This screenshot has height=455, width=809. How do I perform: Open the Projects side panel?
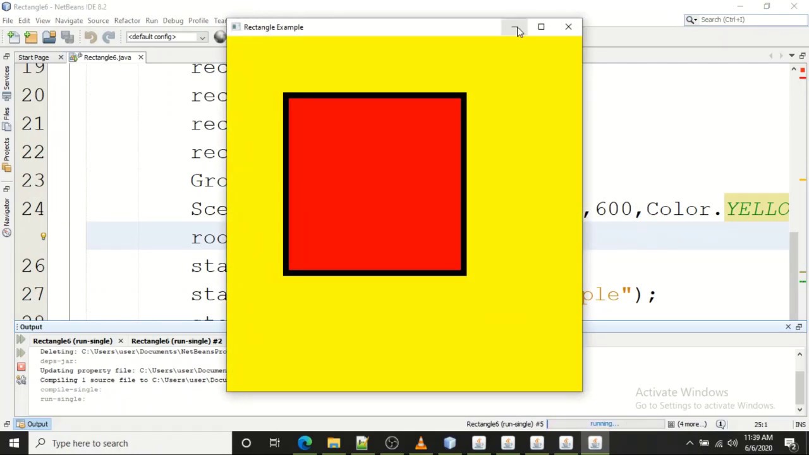tap(6, 154)
